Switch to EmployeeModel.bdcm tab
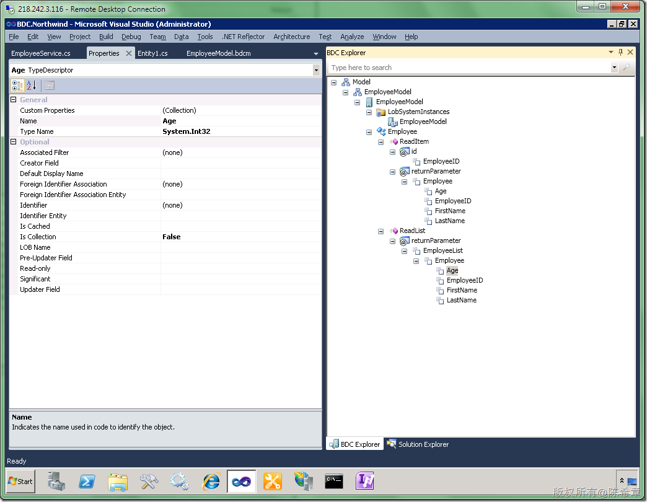 click(218, 53)
